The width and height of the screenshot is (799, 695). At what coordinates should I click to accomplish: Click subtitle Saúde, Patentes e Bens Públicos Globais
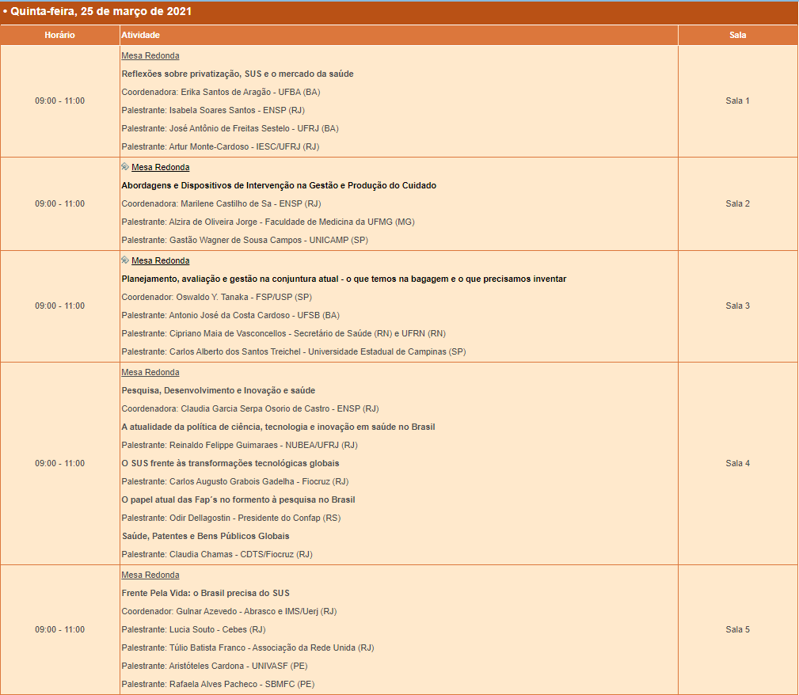pos(205,536)
